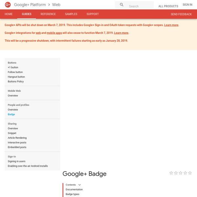Open Signing in users guide

pyautogui.click(x=16, y=161)
